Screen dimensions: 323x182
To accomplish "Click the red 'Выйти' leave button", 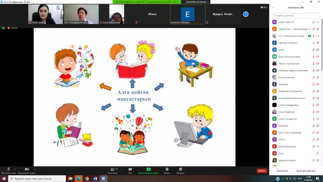I will pos(262,170).
